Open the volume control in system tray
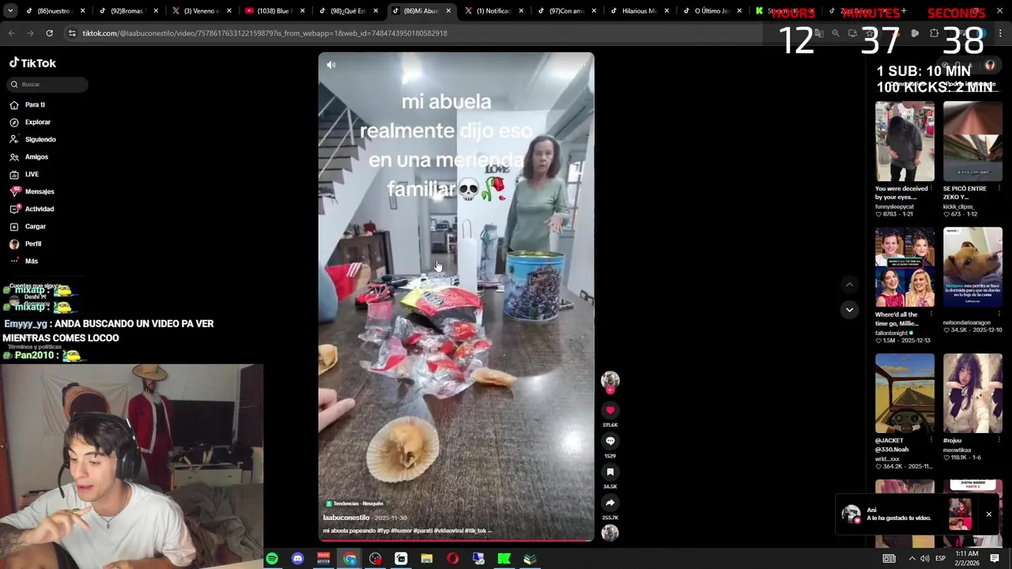The height and width of the screenshot is (569, 1012). coord(924,559)
